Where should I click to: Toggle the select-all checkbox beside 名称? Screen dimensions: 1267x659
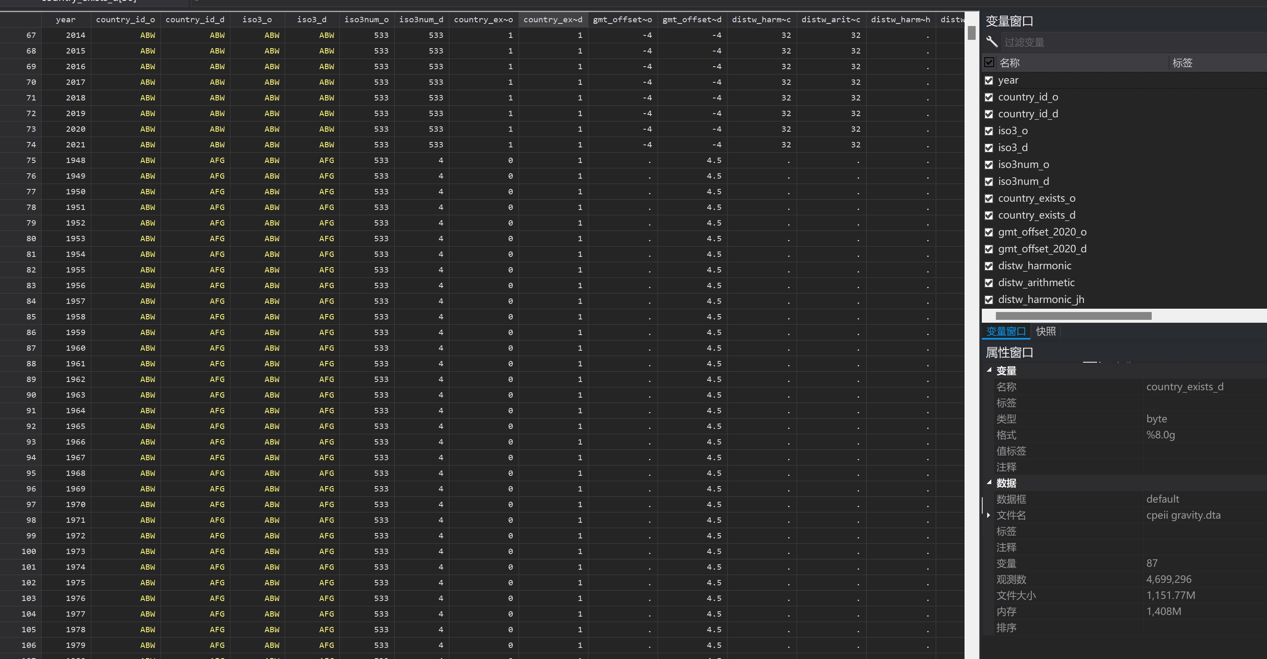coord(989,63)
